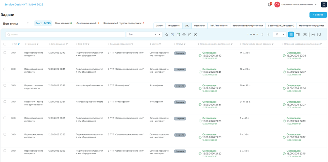Open the notifications bell
The height and width of the screenshot is (162, 328).
point(270,5)
